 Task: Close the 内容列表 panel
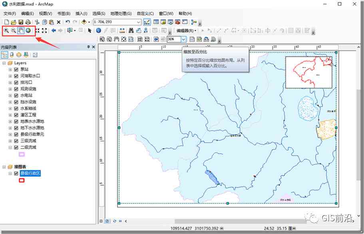[93, 47]
